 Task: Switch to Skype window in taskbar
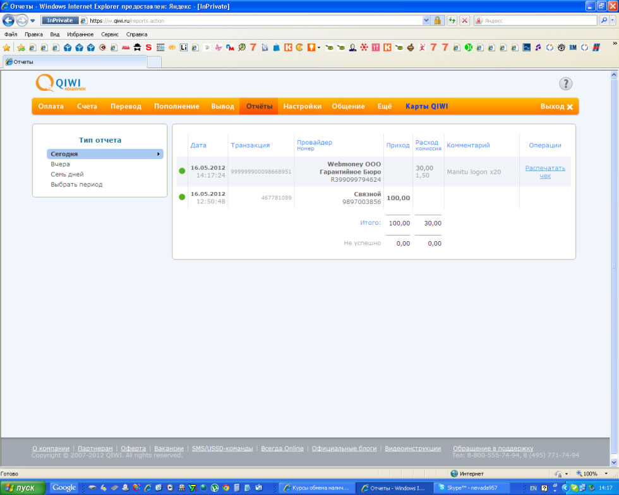(471, 488)
